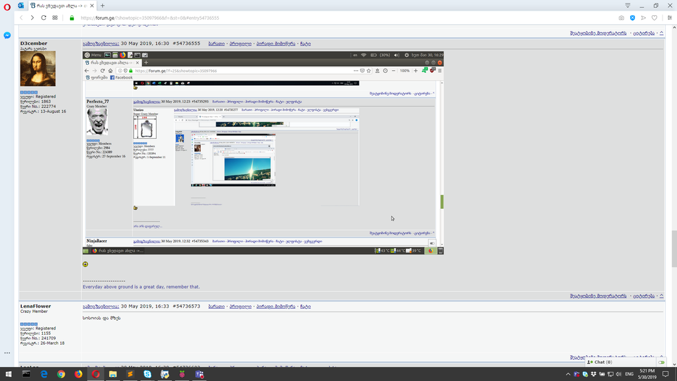
Task: Open the taskbar clock and calendar
Action: [647, 374]
